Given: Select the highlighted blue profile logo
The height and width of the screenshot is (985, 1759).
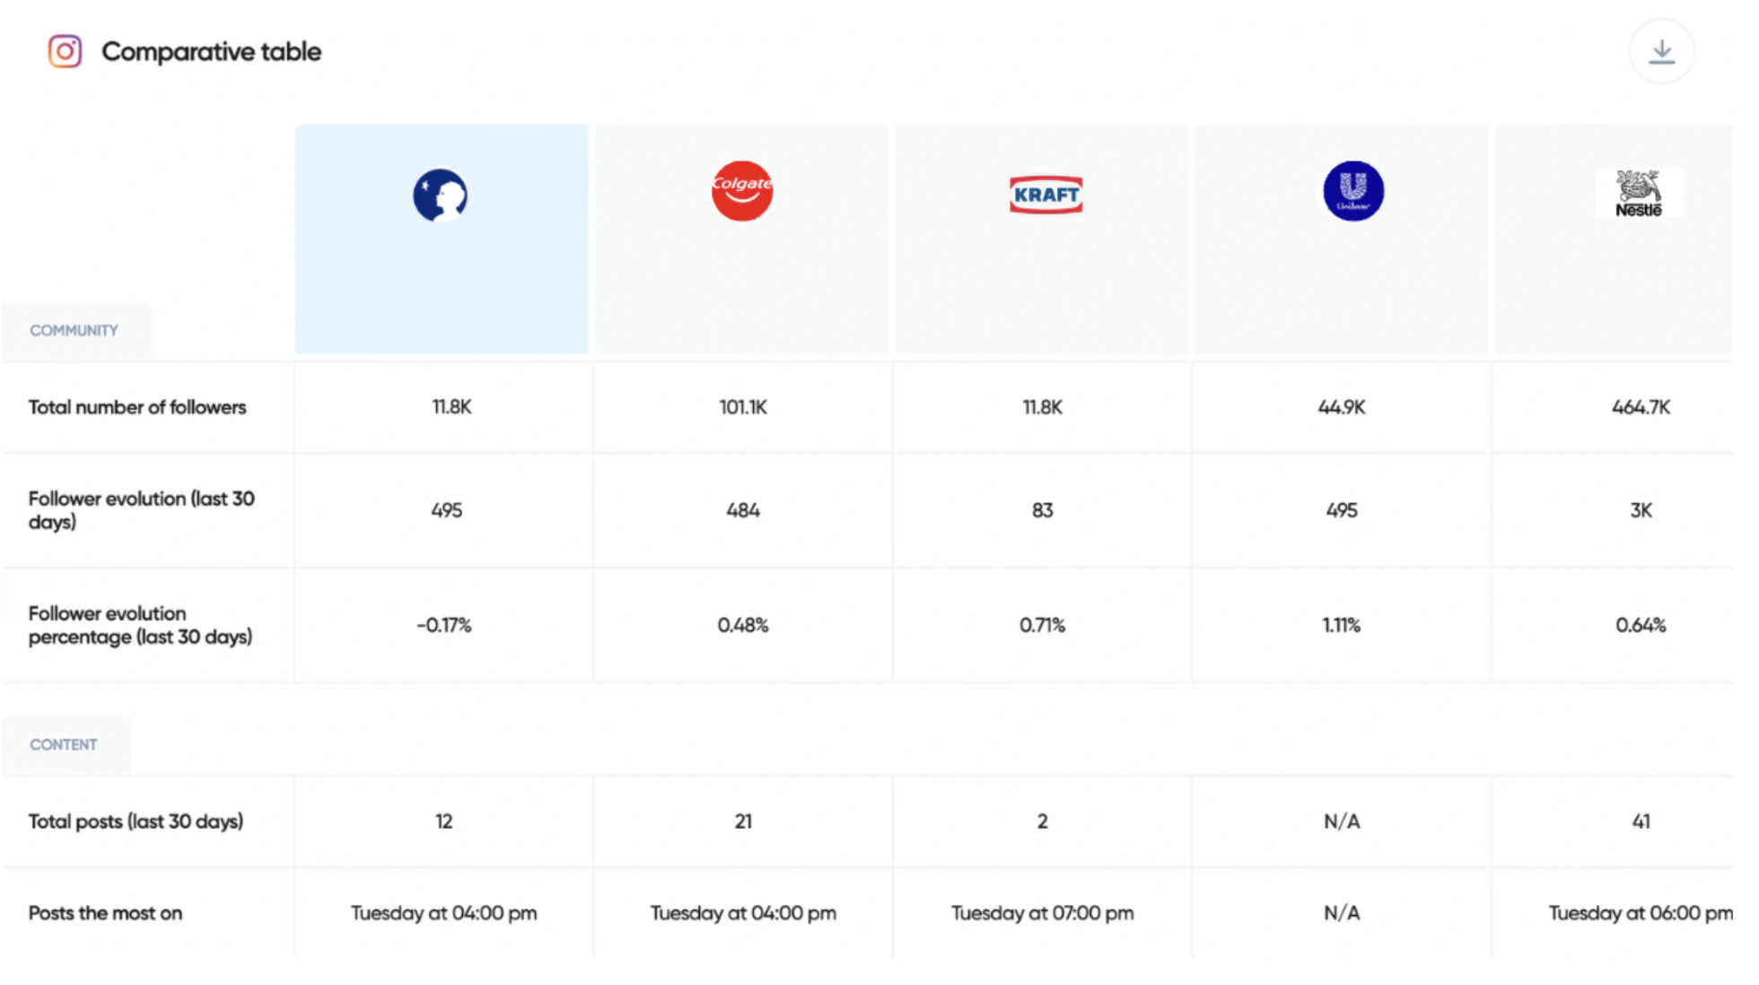Looking at the screenshot, I should click(x=440, y=195).
